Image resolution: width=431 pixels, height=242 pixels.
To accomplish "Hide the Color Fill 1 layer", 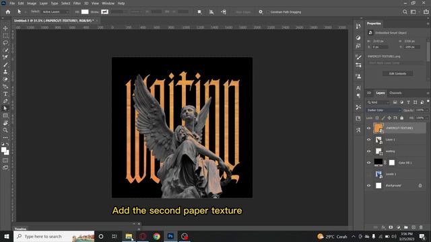I will point(368,163).
